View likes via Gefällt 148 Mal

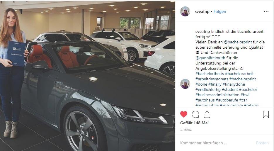coord(194,123)
